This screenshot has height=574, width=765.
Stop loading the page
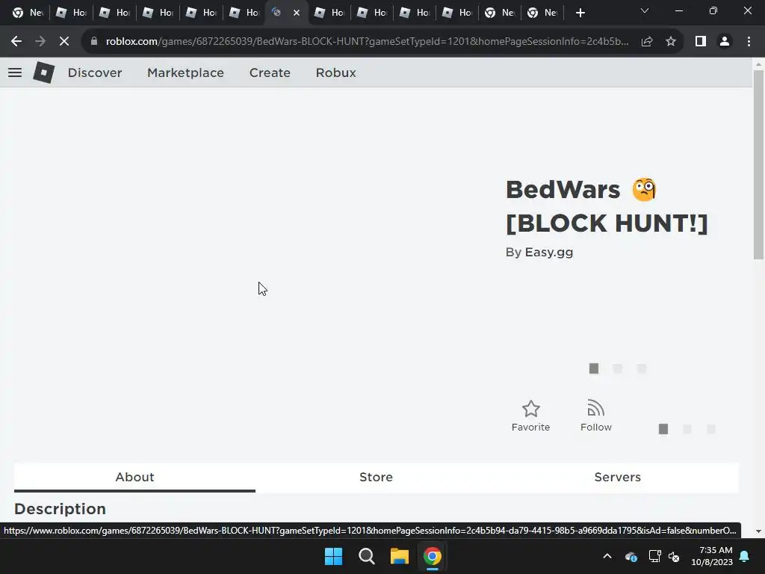click(x=64, y=42)
